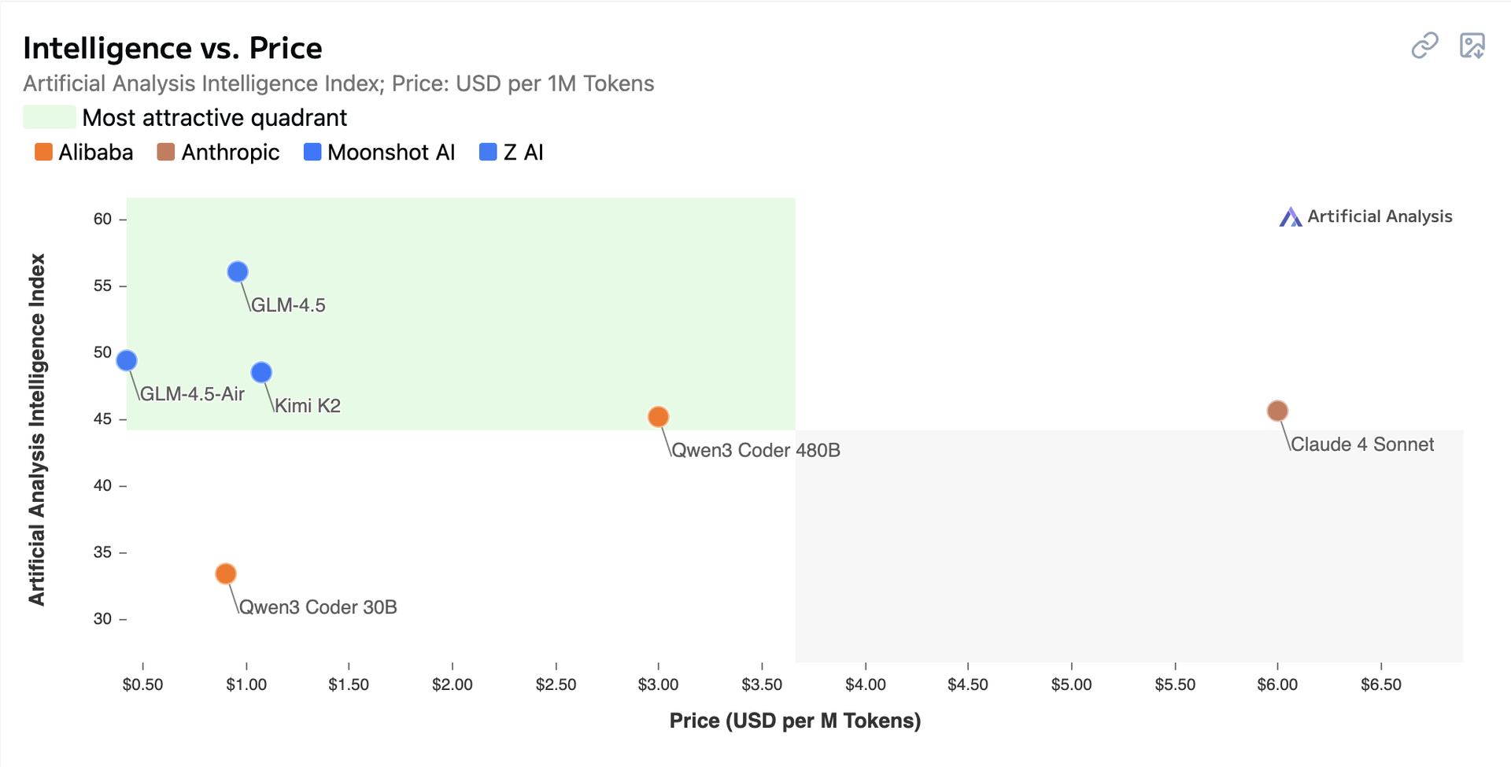Click the Alibaba orange color swatch
Image resolution: width=1511 pixels, height=767 pixels.
(x=43, y=152)
